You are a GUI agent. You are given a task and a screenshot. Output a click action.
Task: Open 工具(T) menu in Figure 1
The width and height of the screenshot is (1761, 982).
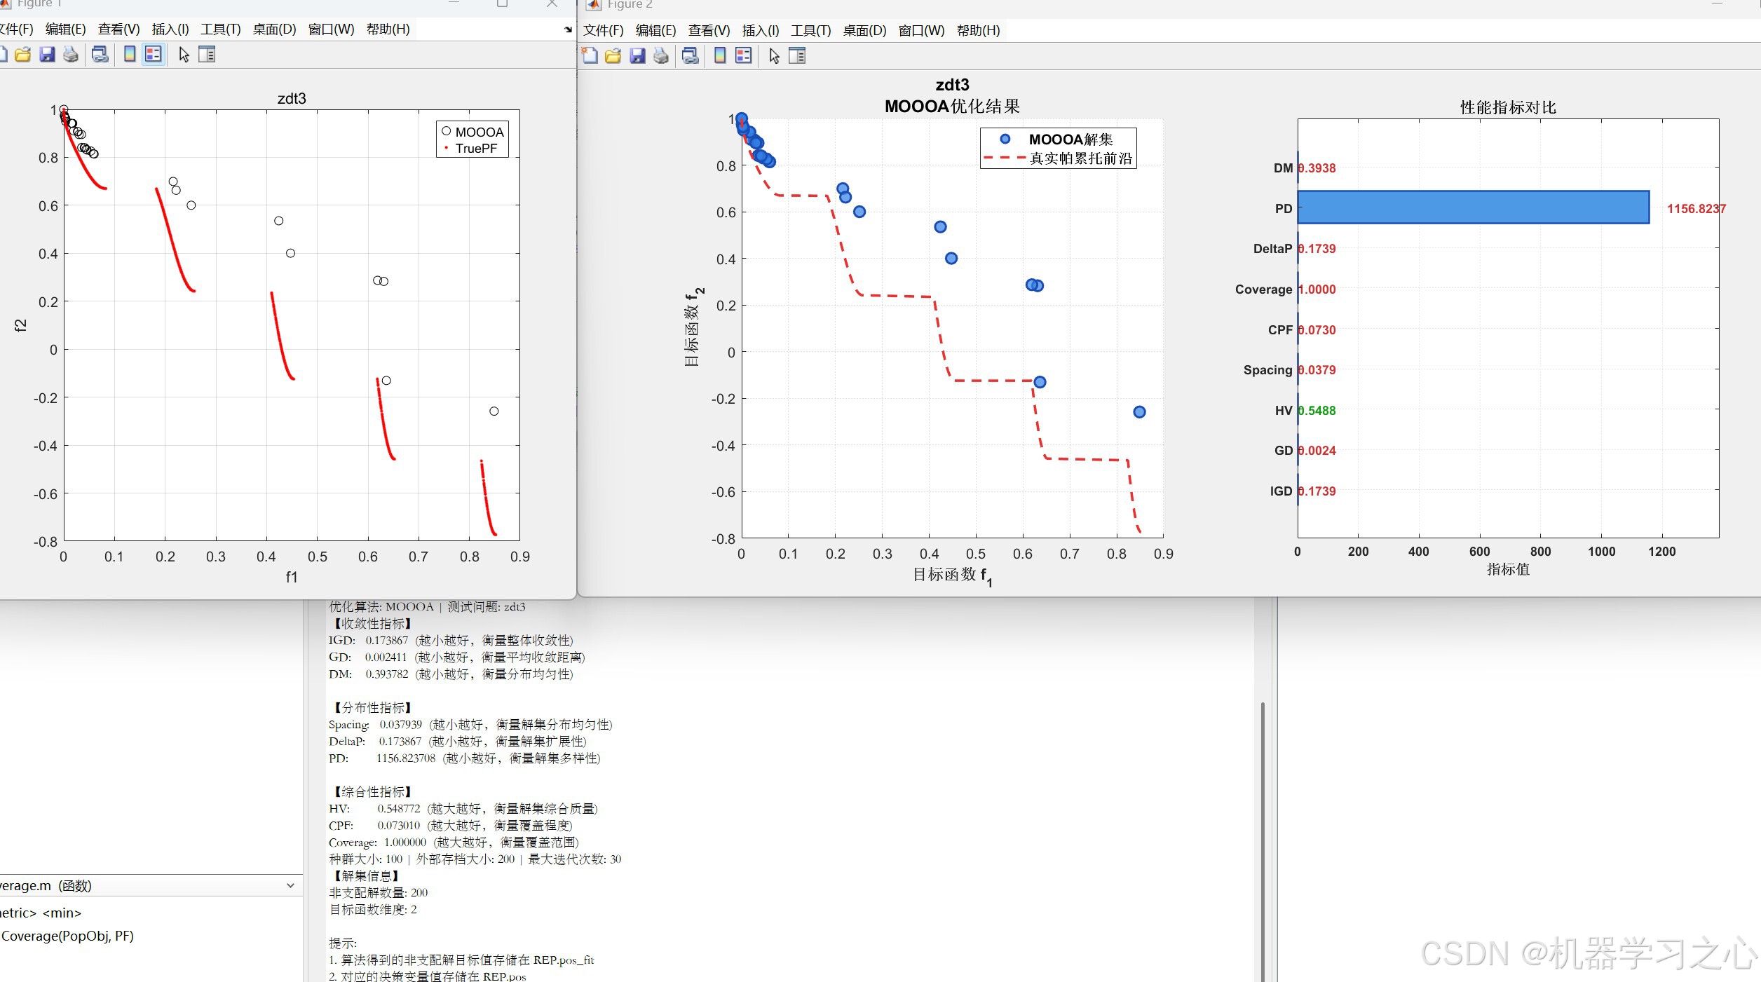click(x=220, y=29)
